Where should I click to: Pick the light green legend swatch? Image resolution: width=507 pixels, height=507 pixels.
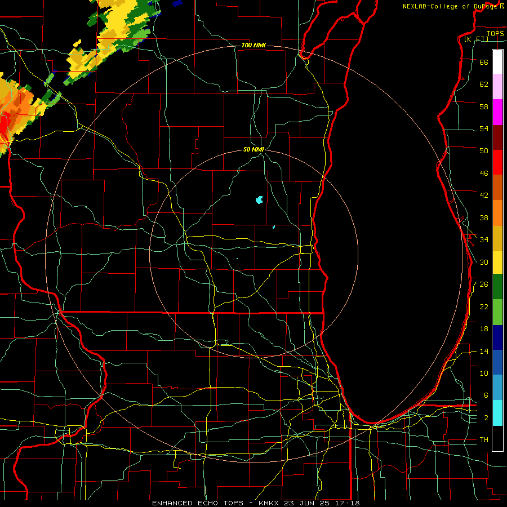tap(497, 312)
